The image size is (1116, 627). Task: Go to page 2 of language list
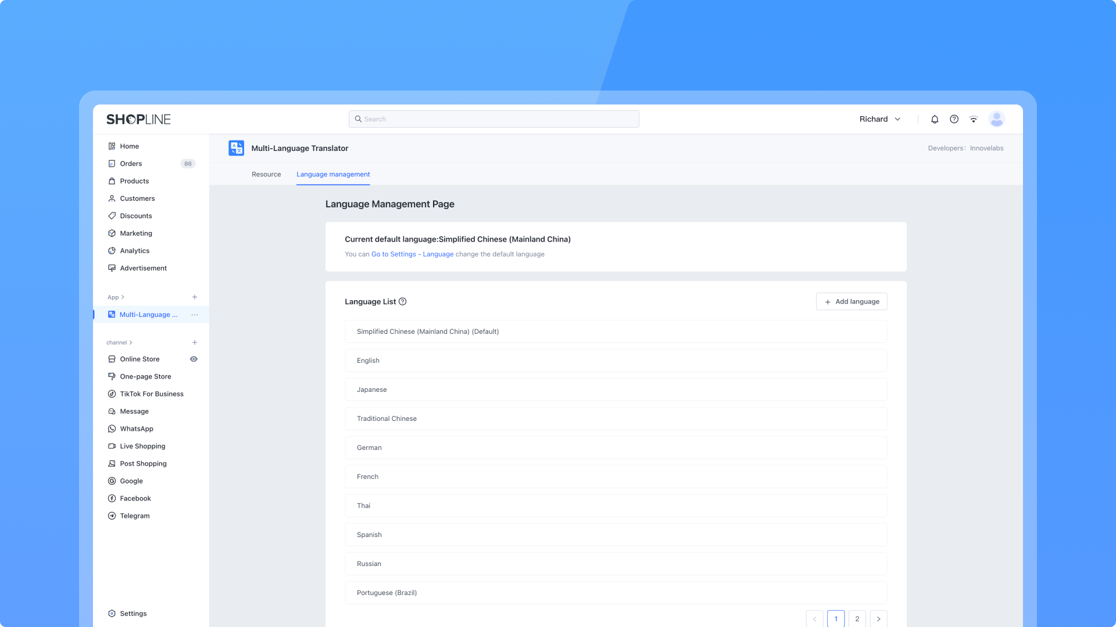coord(857,618)
